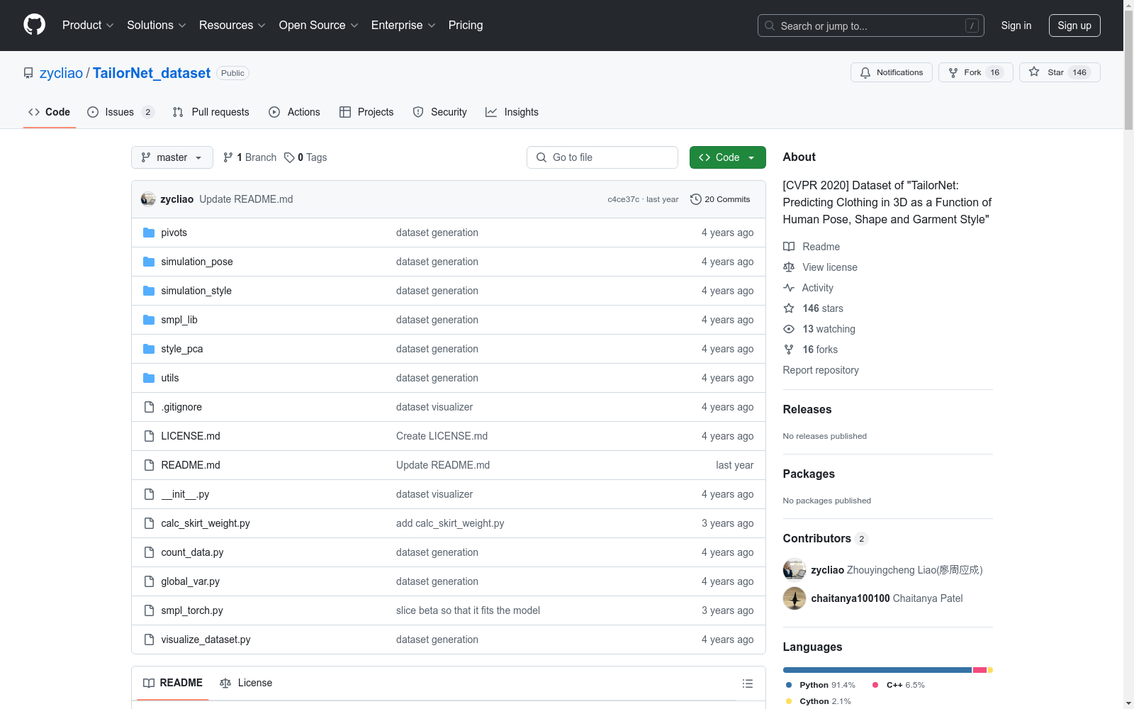Switch to the License tab

pyautogui.click(x=246, y=683)
